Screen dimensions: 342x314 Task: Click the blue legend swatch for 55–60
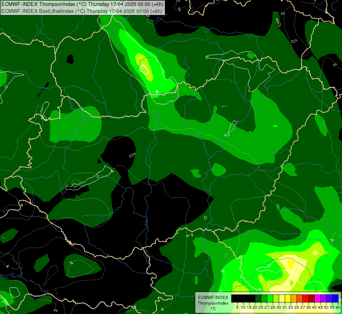[x=335, y=298]
